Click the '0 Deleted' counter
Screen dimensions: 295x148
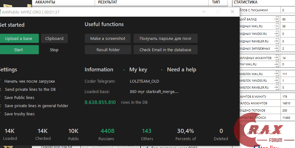(x=221, y=134)
